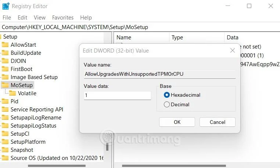Viewport: 280px width, 168px height.
Task: Cancel the Edit DWORD dialog
Action: point(218,122)
